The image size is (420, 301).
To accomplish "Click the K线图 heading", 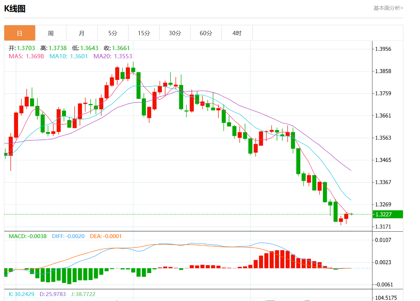I will pyautogui.click(x=15, y=9).
